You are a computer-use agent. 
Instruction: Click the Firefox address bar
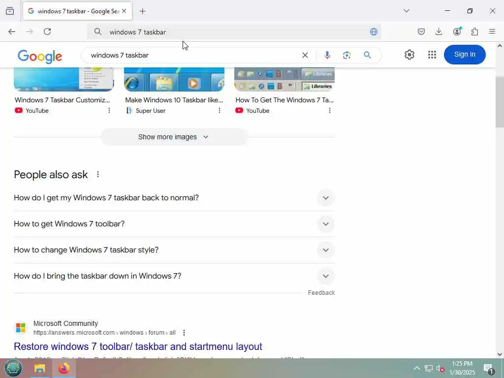pyautogui.click(x=235, y=32)
